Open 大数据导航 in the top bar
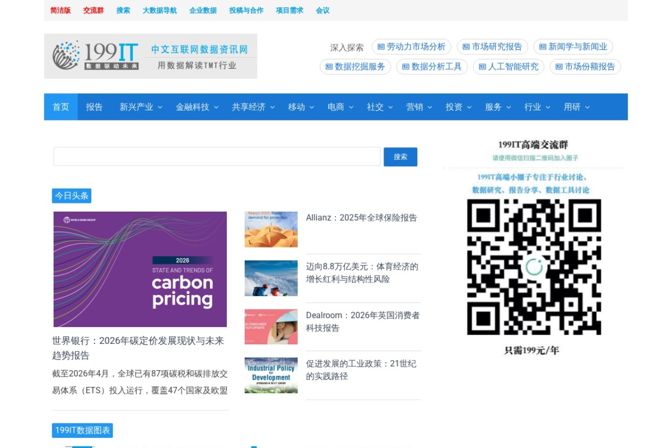The height and width of the screenshot is (448, 672). (160, 10)
